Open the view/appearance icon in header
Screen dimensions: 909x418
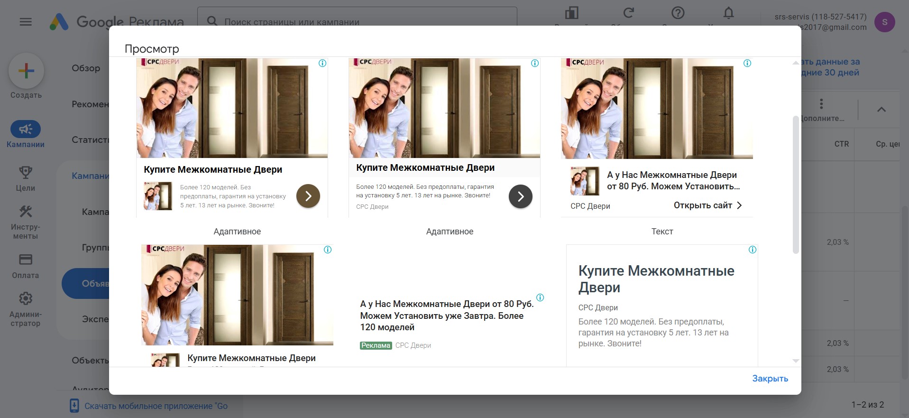coord(571,13)
